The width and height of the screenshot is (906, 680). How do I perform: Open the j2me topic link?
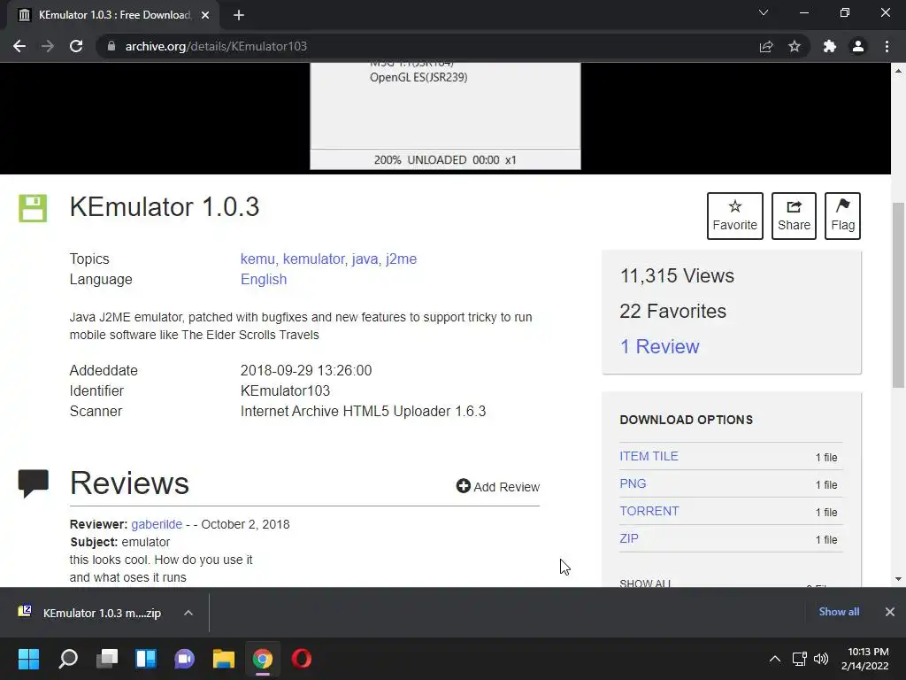(401, 259)
